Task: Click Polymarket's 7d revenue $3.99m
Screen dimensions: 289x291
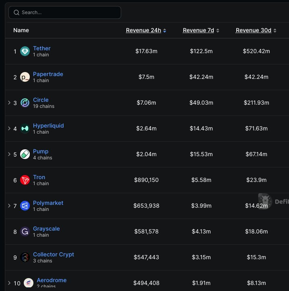Action: [201, 206]
